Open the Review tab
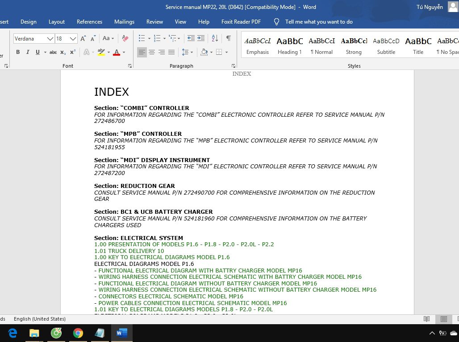 point(154,22)
